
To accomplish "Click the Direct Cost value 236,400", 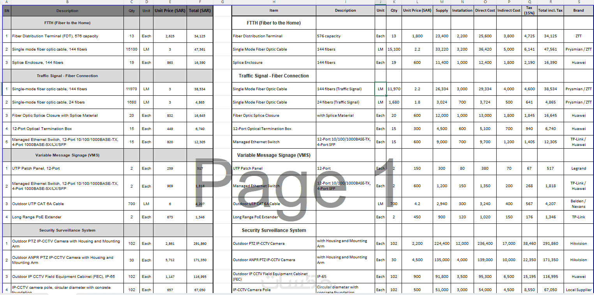I will point(485,244).
